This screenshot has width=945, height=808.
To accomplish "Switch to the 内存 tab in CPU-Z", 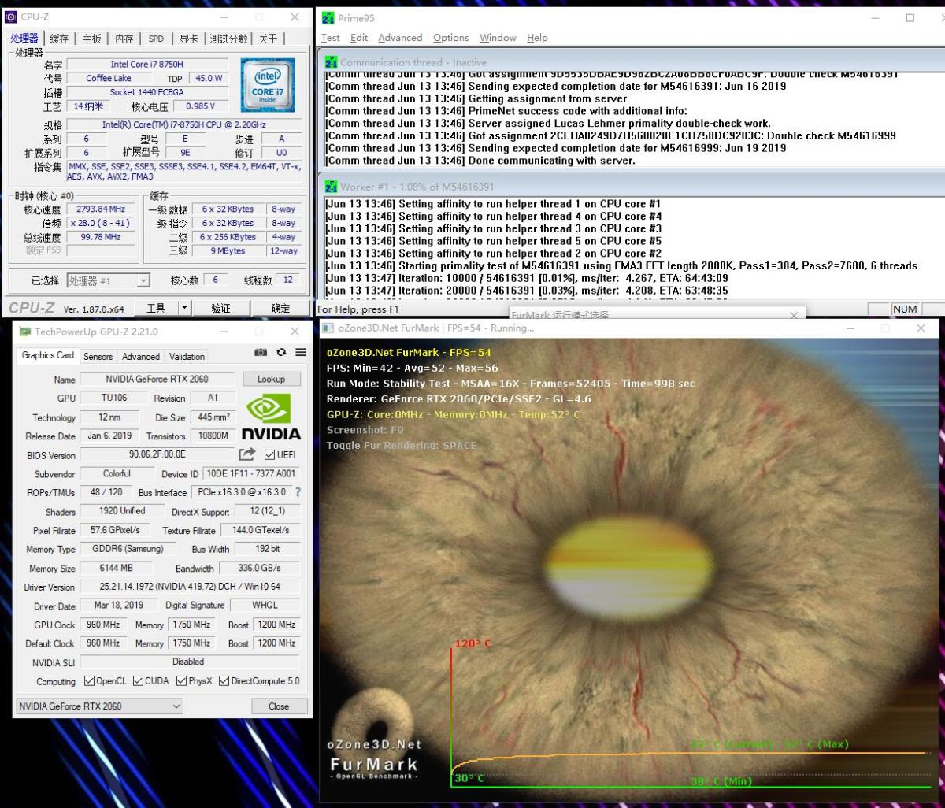I will point(124,39).
